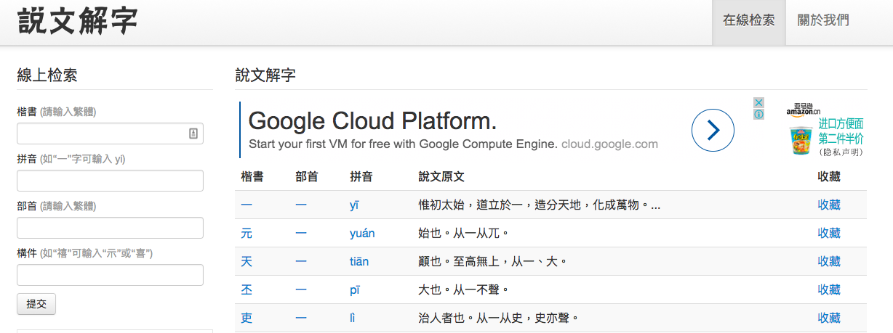Viewport: 893px width, 333px height.
Task: Open the Amazon noodle cup ad image
Action: coord(801,140)
